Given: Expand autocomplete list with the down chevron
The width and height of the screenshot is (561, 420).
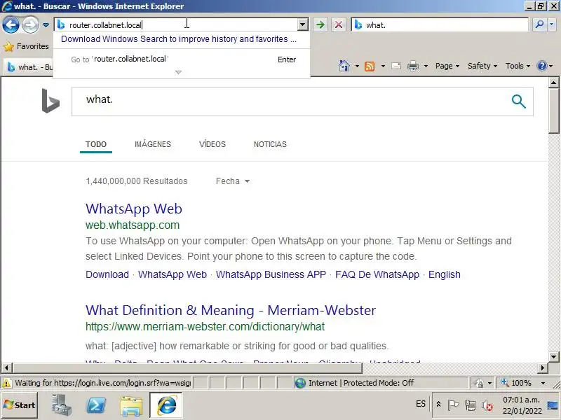Looking at the screenshot, I should point(179,72).
